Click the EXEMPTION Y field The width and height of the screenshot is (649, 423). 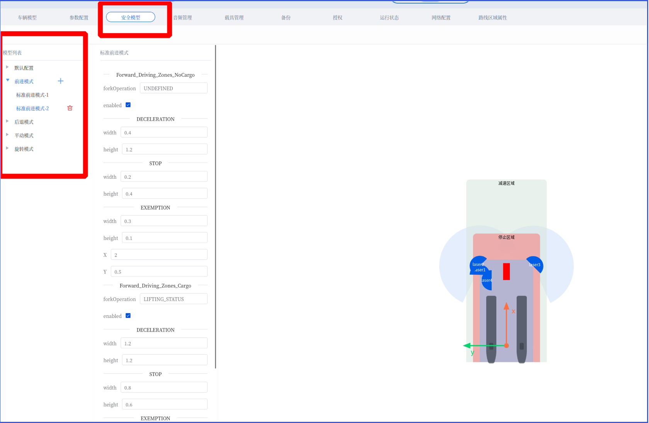(159, 272)
